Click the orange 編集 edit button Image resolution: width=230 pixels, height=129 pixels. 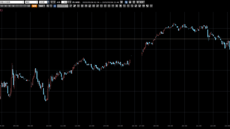(x=34, y=6)
